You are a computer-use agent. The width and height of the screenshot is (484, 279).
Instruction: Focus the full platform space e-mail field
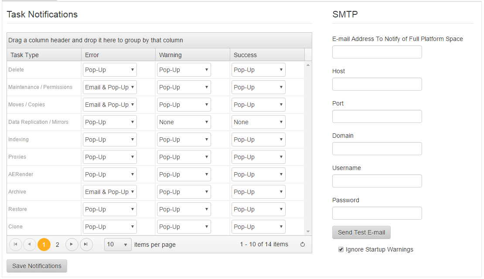(x=377, y=52)
